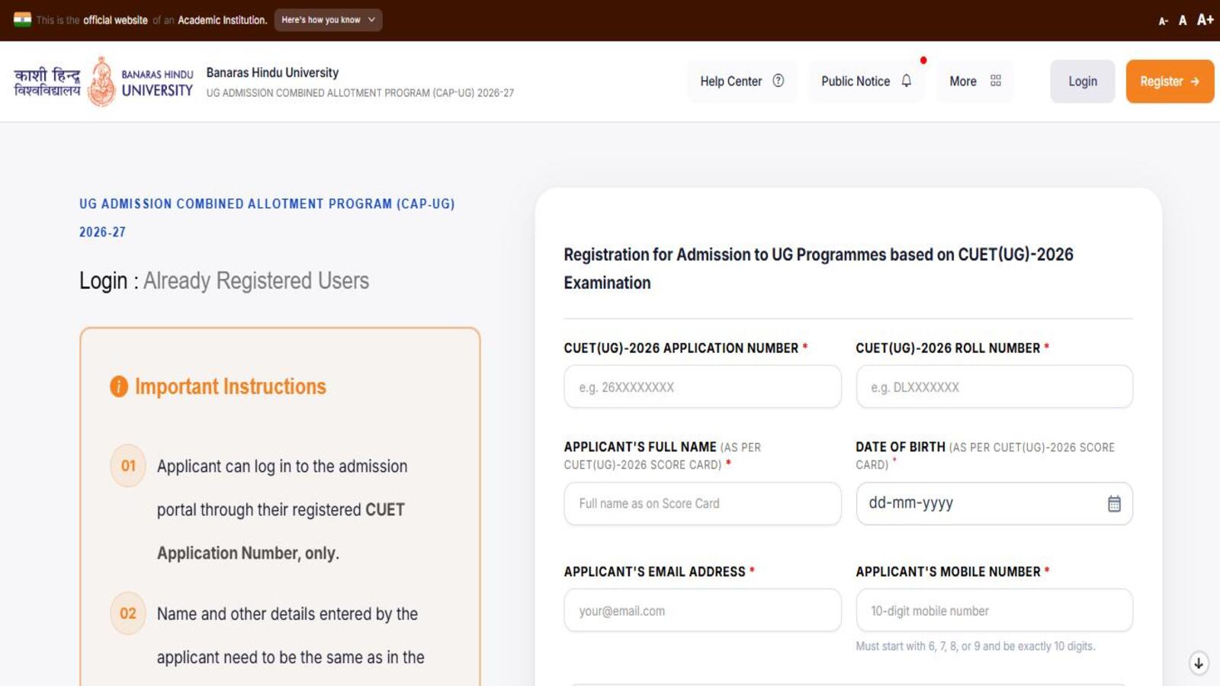
Task: Click the More grid icon
Action: click(x=995, y=81)
